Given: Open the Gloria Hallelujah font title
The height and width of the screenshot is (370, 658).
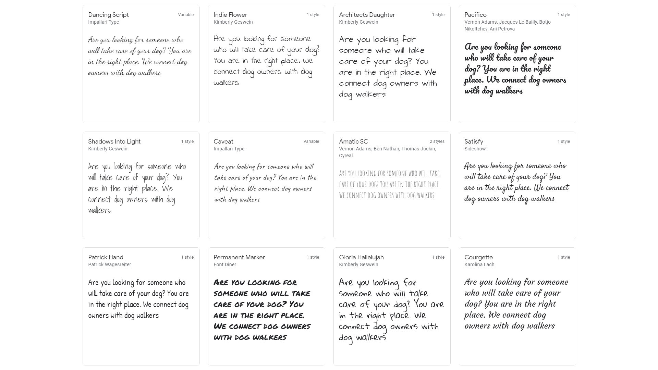Looking at the screenshot, I should pyautogui.click(x=361, y=257).
